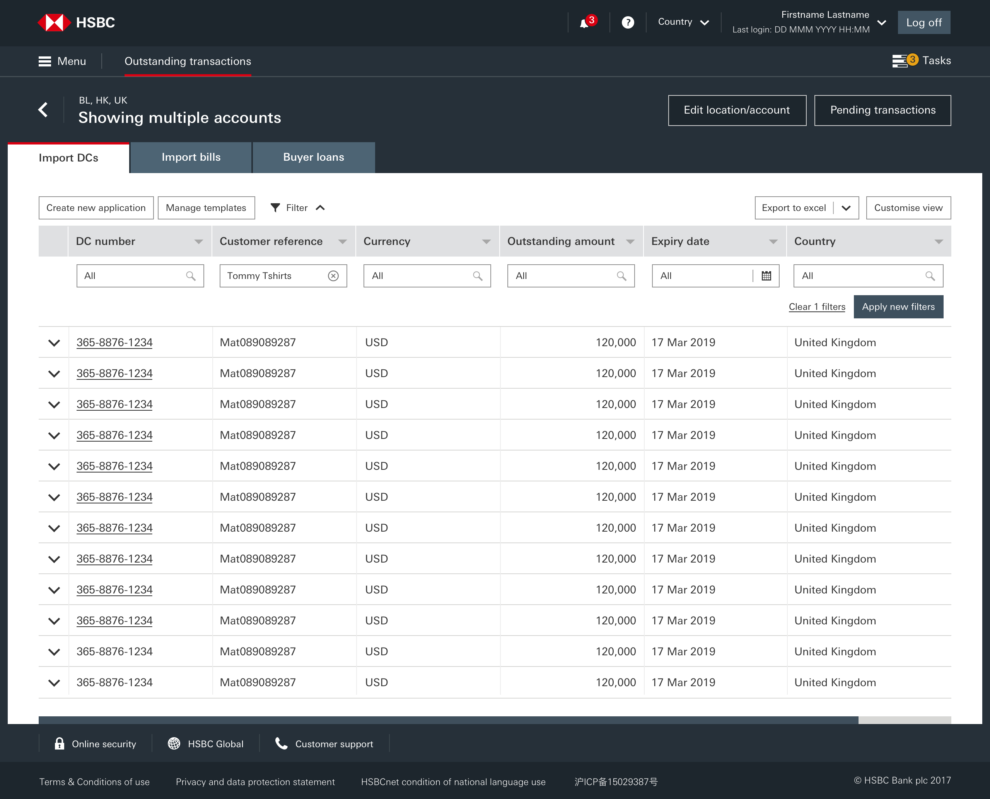Viewport: 990px width, 799px height.
Task: Click Apply new filters button
Action: tap(898, 306)
